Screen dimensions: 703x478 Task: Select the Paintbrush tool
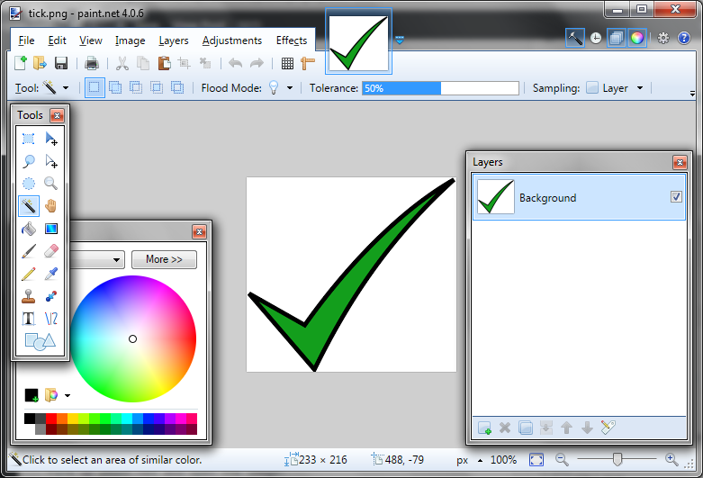pyautogui.click(x=28, y=251)
